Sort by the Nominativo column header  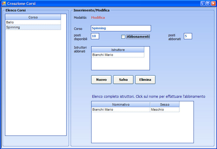(121, 105)
